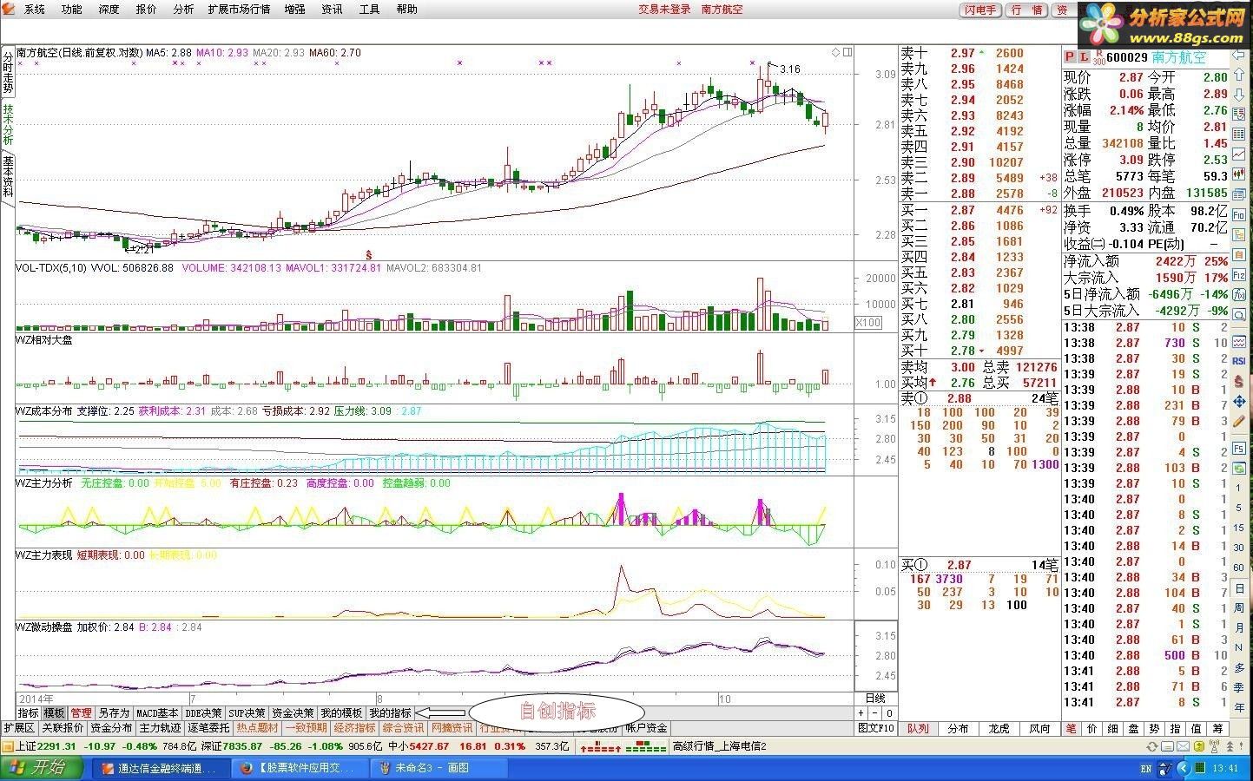
Task: Click the X100 volume scale box
Action: point(867,323)
